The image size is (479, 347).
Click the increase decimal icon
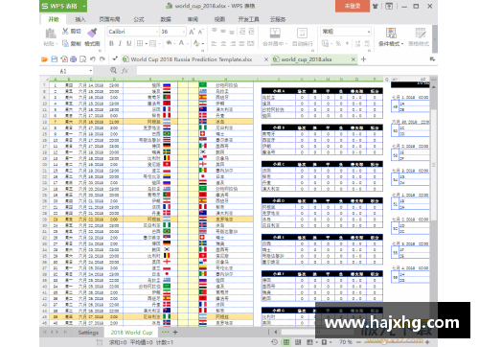pyautogui.click(x=357, y=43)
